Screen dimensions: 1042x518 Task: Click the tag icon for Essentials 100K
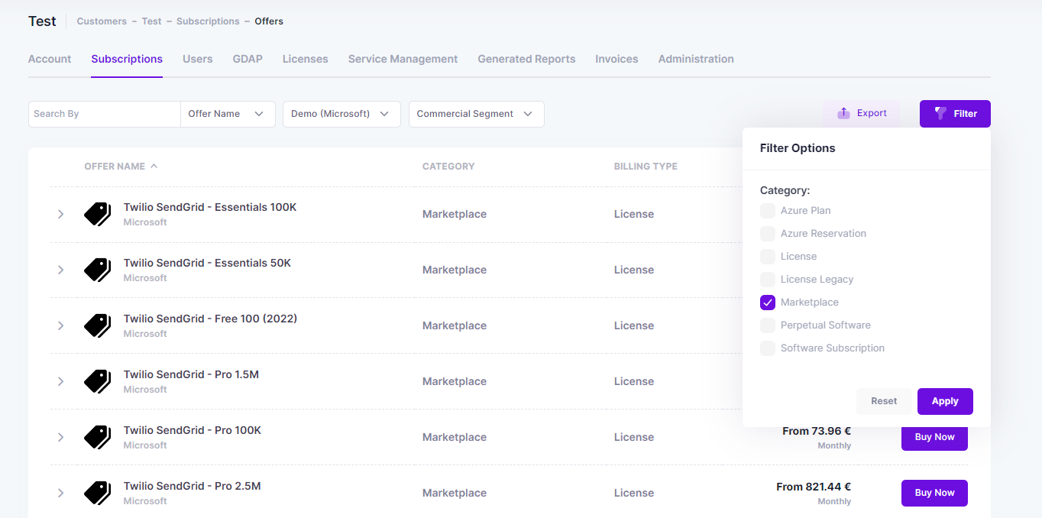click(97, 214)
